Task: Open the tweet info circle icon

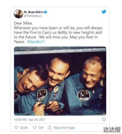Action: coord(104,119)
